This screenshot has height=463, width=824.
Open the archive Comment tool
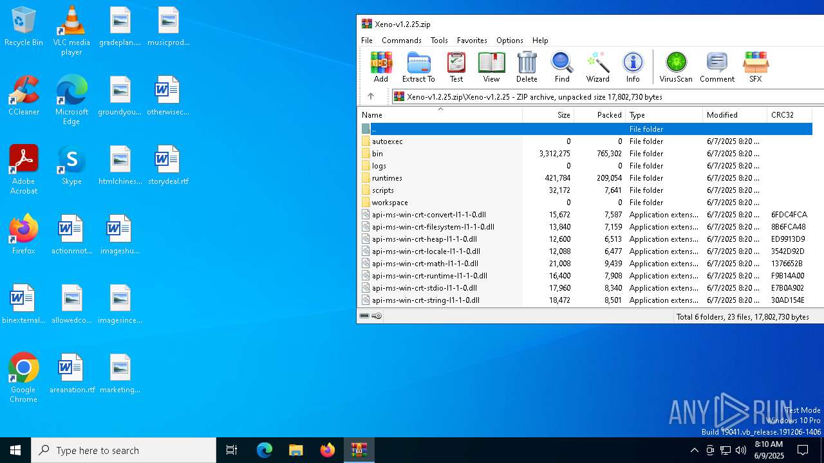coord(717,68)
